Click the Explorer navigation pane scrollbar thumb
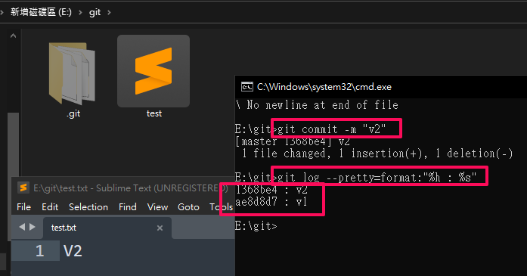 tap(13, 177)
